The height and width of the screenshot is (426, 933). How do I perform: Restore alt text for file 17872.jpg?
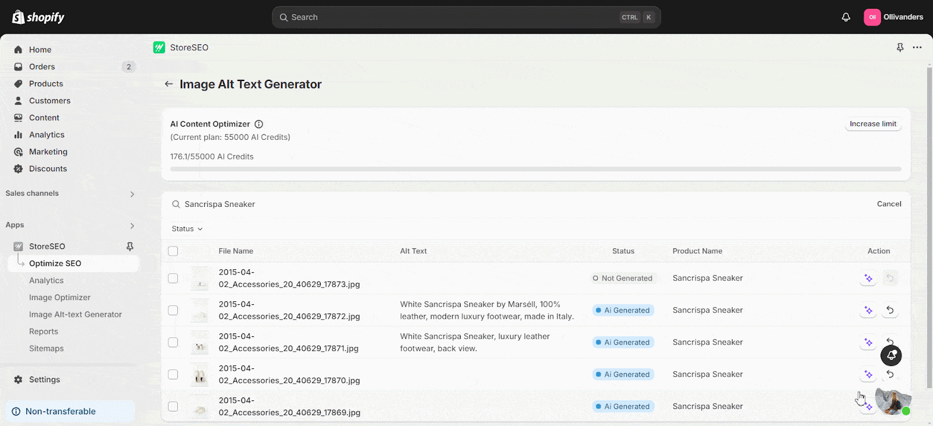pos(890,311)
